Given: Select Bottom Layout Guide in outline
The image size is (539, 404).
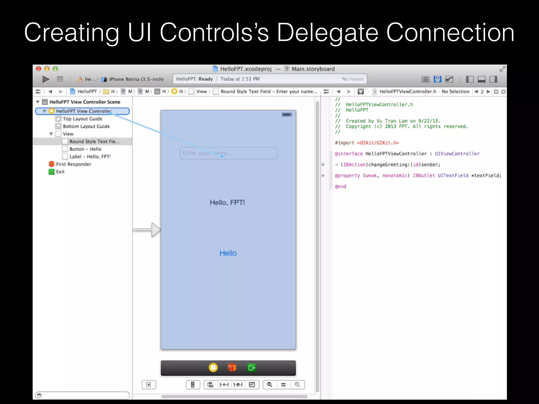Looking at the screenshot, I should pos(82,126).
